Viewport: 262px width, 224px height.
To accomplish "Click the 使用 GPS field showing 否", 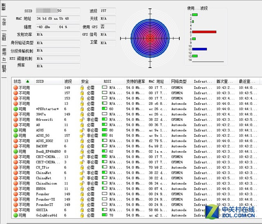I will tap(108, 27).
